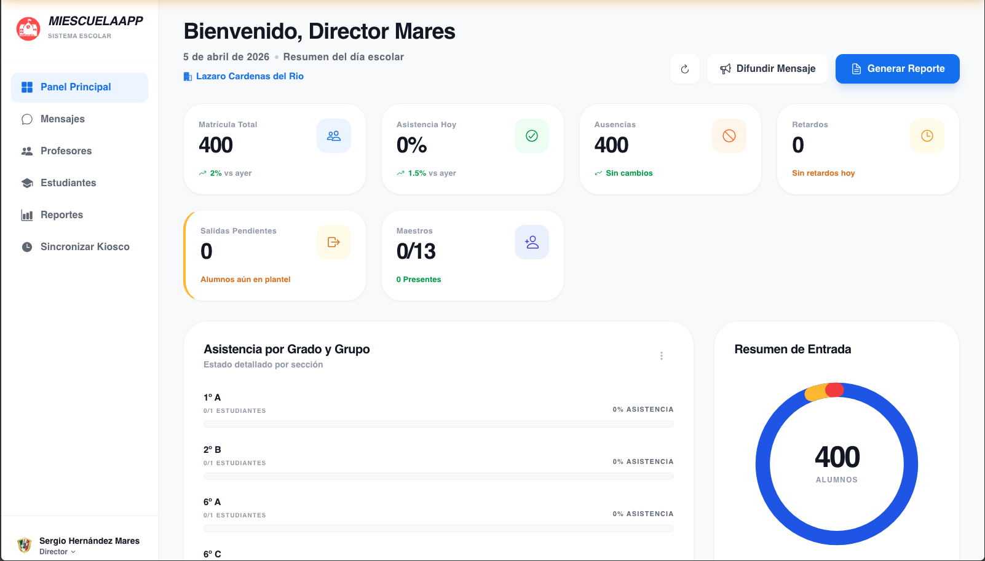Click the MIESCUELAAPP school logo

[x=28, y=28]
